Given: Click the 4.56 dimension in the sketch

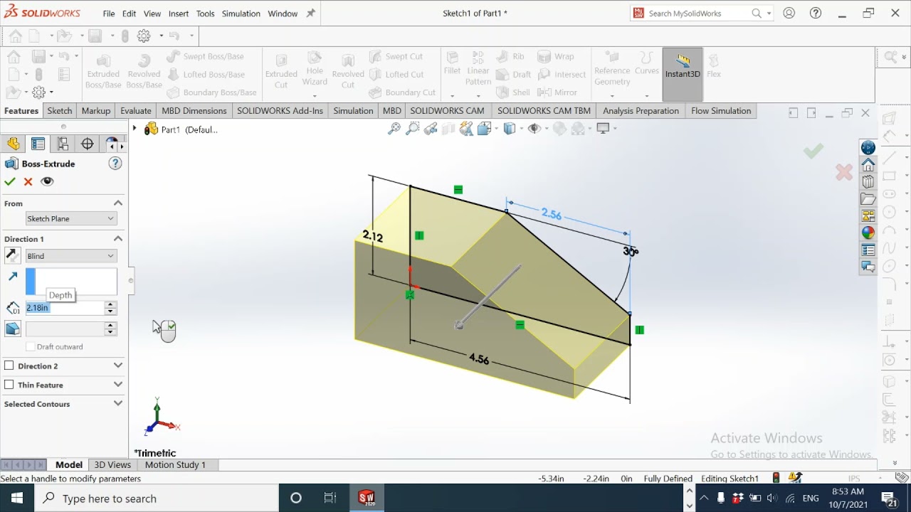Looking at the screenshot, I should tap(479, 359).
